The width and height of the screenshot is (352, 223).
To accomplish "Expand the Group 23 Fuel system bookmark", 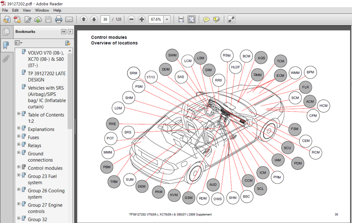I will click(x=19, y=175).
